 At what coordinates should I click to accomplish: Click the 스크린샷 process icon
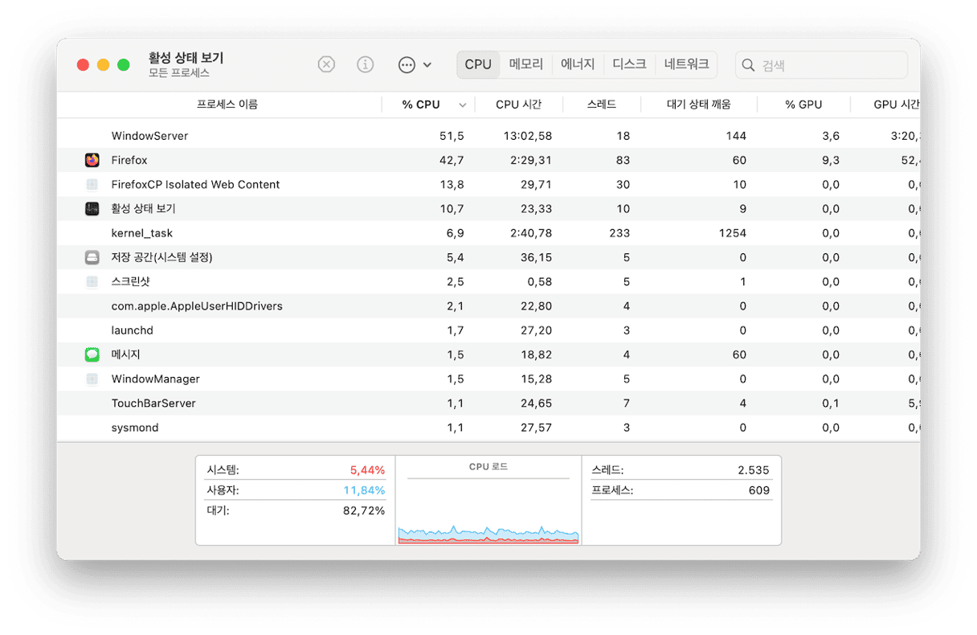click(x=92, y=282)
